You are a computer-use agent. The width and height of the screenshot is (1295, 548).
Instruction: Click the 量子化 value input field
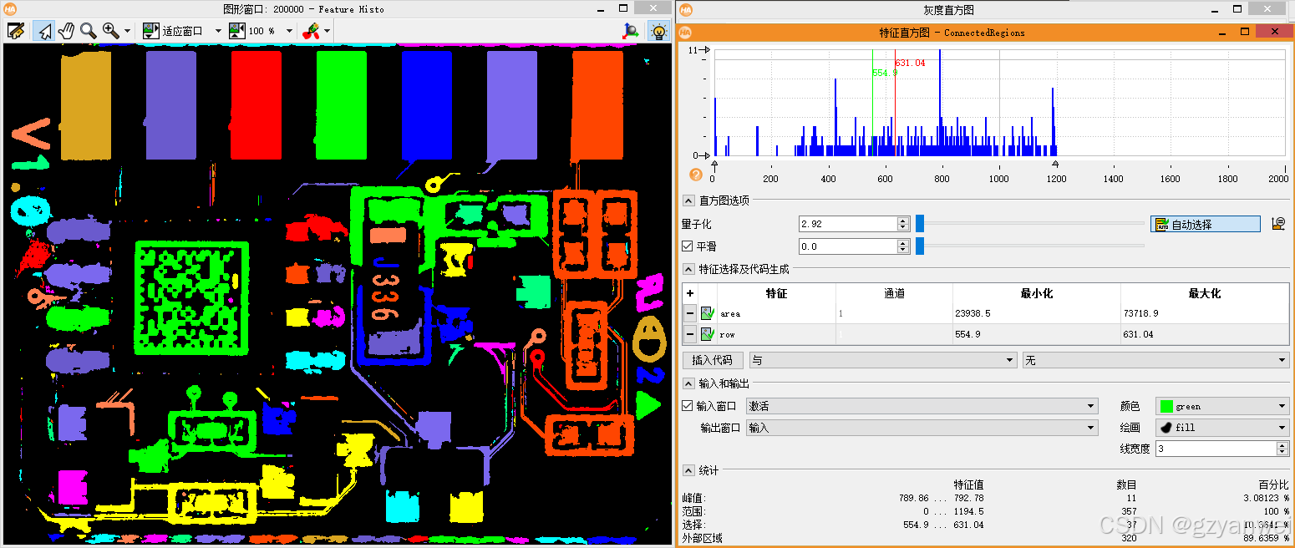(847, 224)
